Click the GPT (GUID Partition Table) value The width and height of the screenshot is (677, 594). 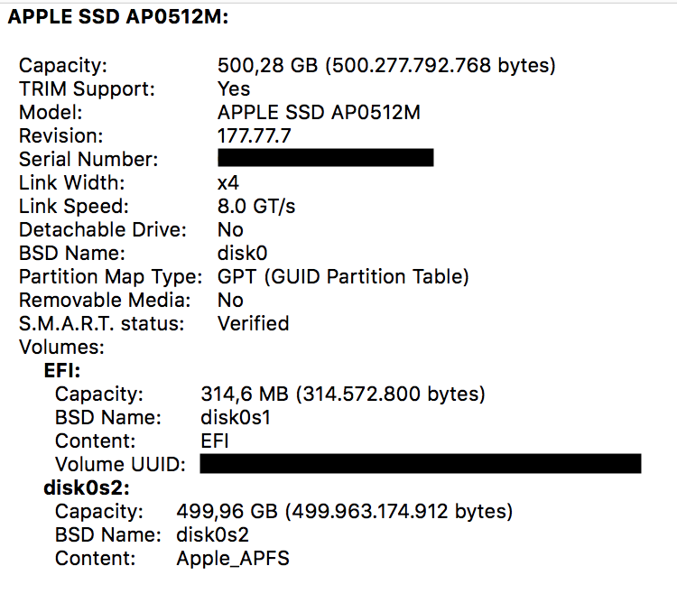coord(343,277)
